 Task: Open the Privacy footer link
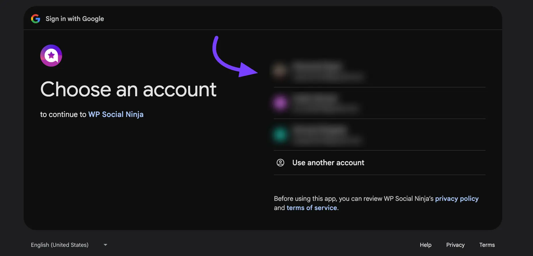455,245
